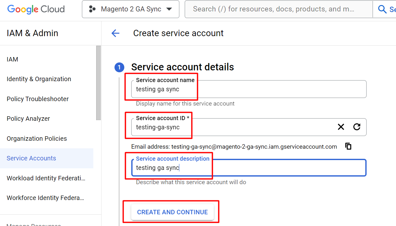Open Policy Troubleshooter page

[38, 99]
